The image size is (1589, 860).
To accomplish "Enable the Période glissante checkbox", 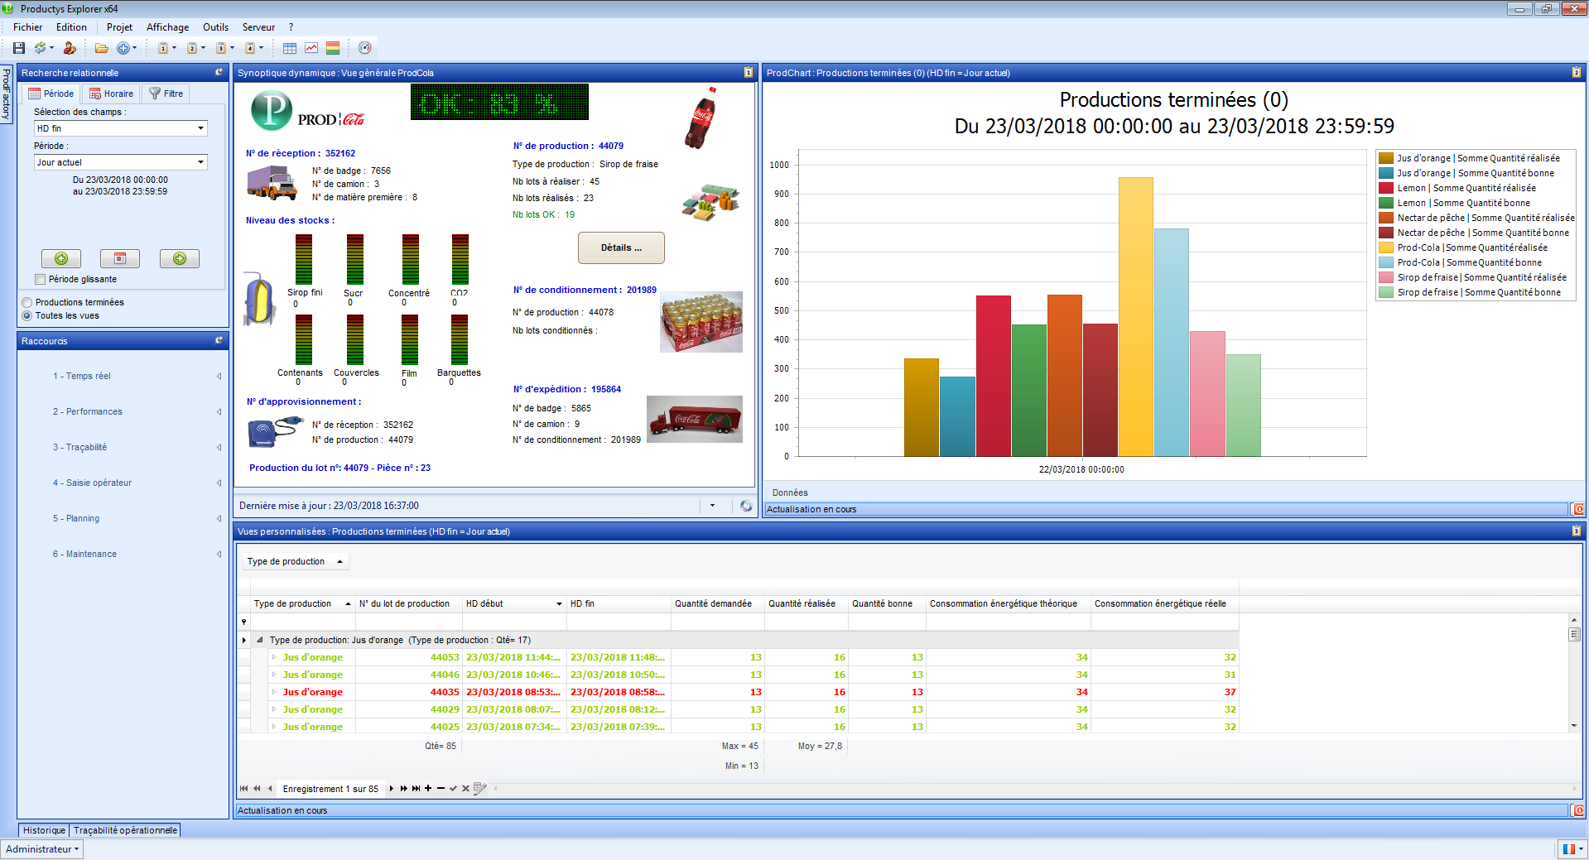I will (41, 280).
